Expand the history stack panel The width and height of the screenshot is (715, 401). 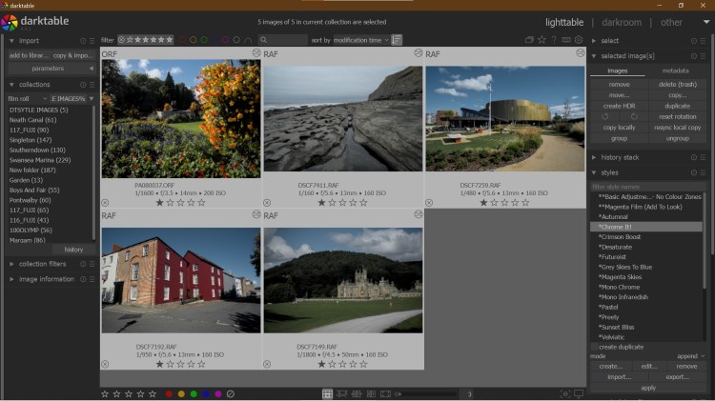[x=620, y=156]
